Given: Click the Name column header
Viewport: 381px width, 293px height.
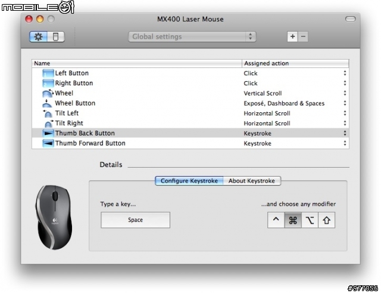Looking at the screenshot, I should coord(137,63).
